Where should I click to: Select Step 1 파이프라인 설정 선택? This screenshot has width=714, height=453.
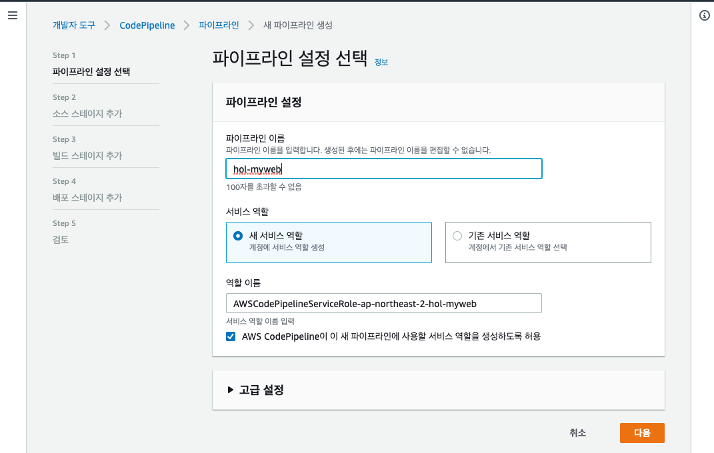click(91, 71)
